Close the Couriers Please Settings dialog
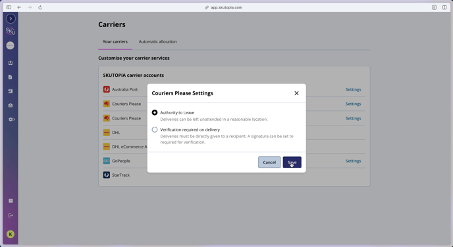453x247 pixels. (296, 93)
